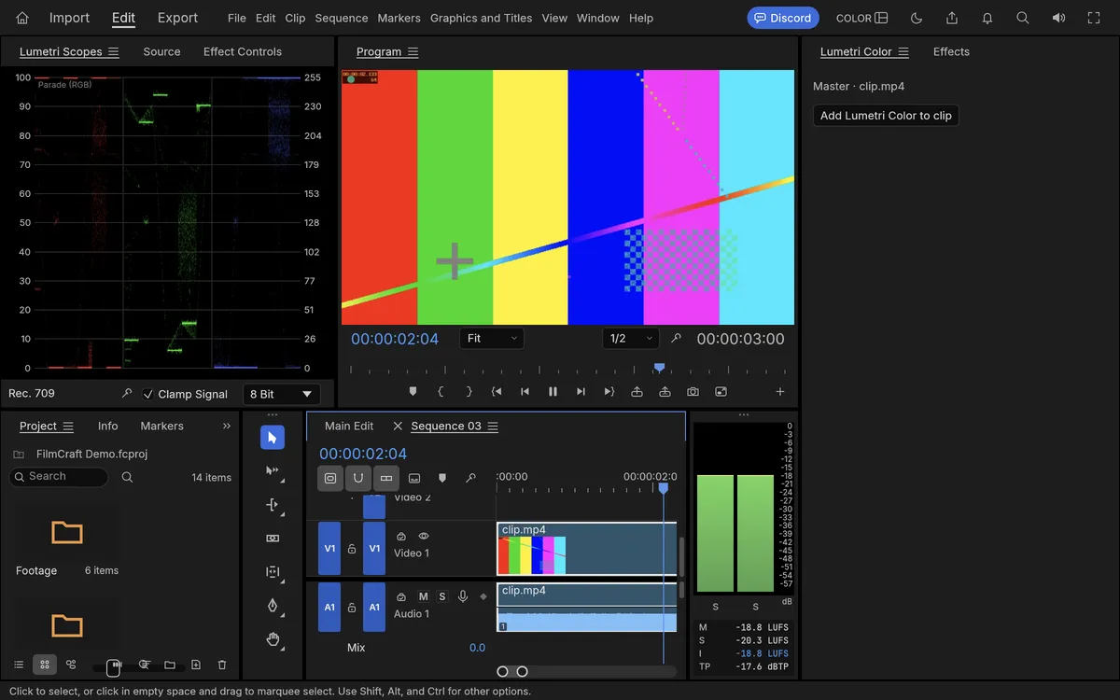Switch Project panel to list view
1120x700 pixels.
click(x=18, y=665)
